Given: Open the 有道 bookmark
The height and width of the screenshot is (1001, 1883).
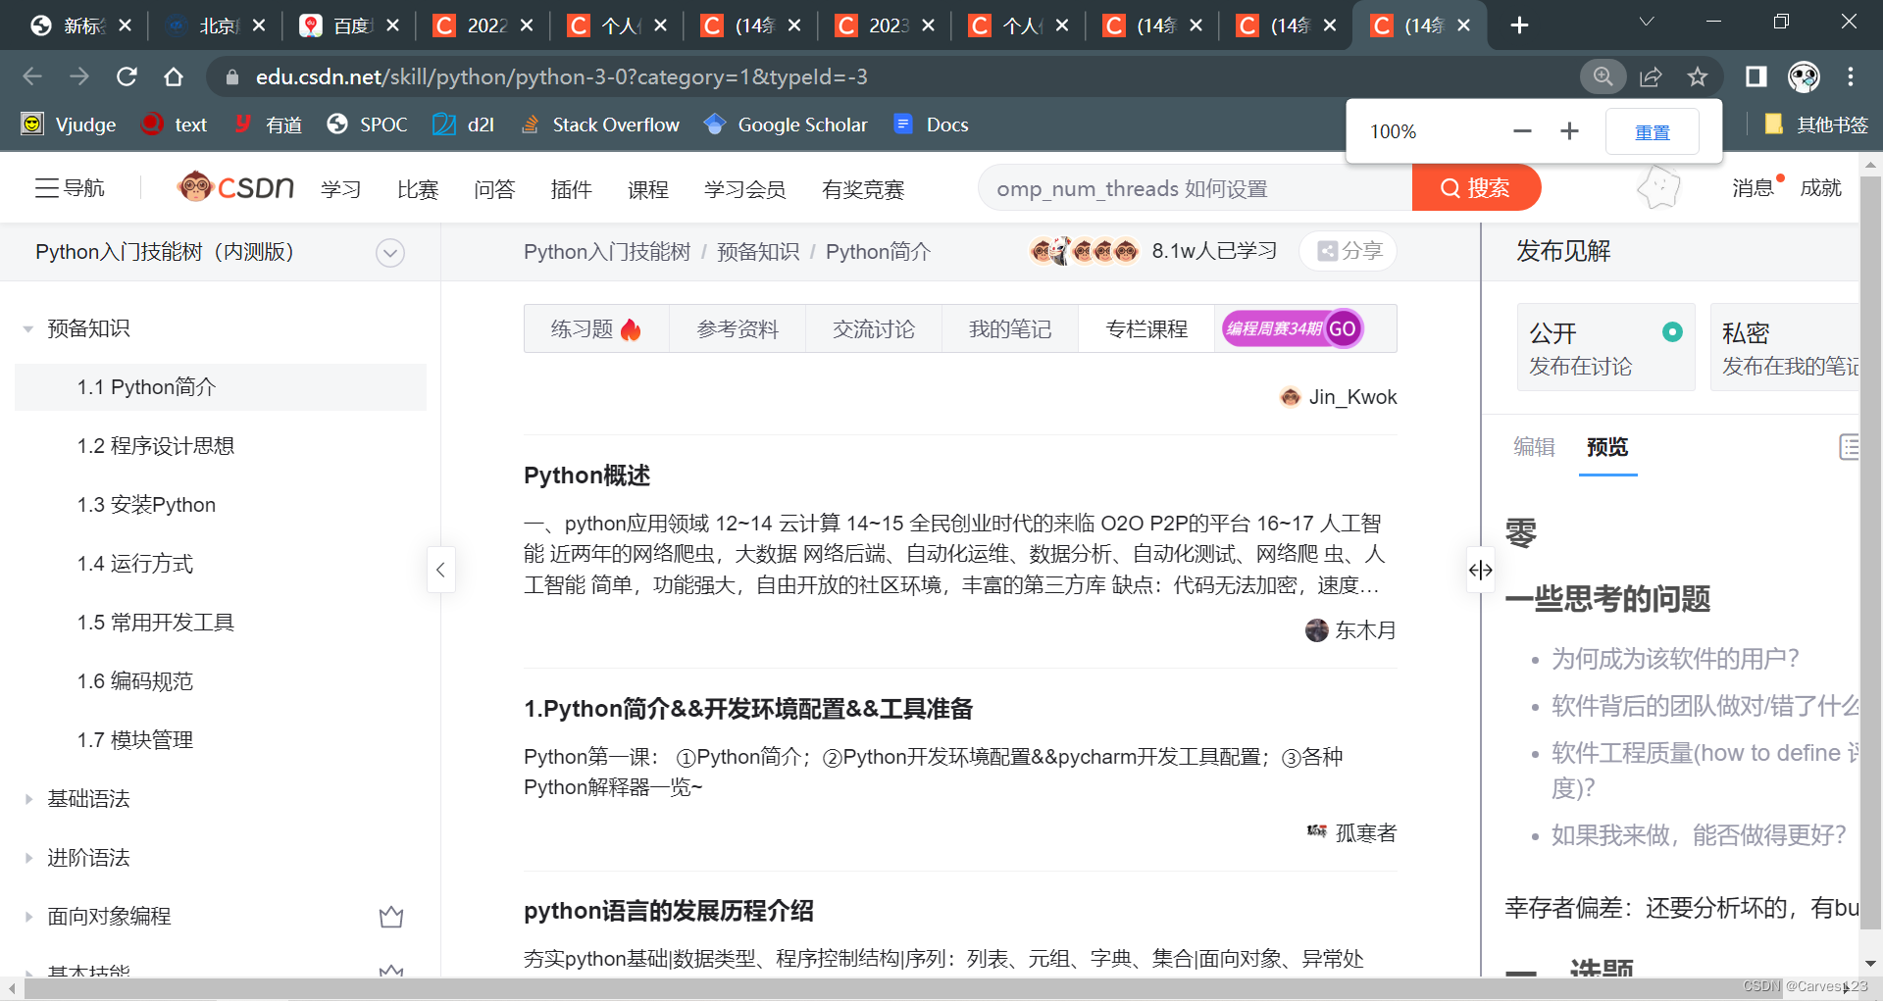Looking at the screenshot, I should pos(269,125).
